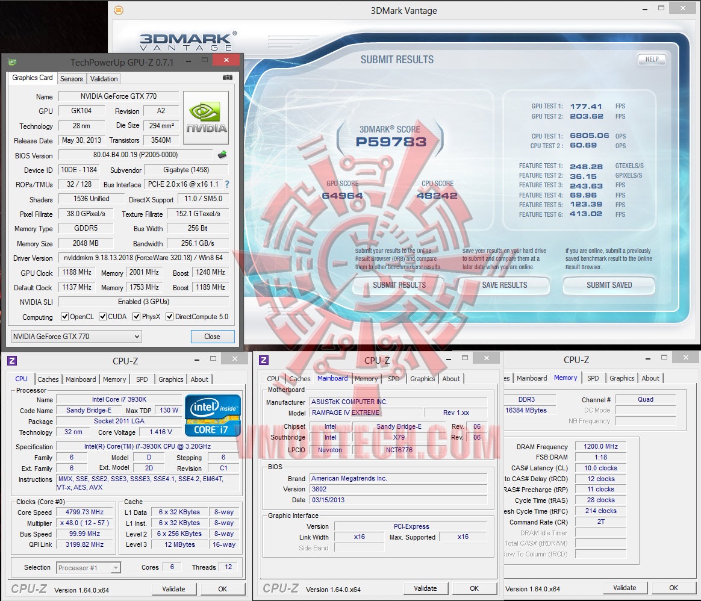The height and width of the screenshot is (601, 701).
Task: Click the GPU-Z title bar app icon
Action: point(13,61)
